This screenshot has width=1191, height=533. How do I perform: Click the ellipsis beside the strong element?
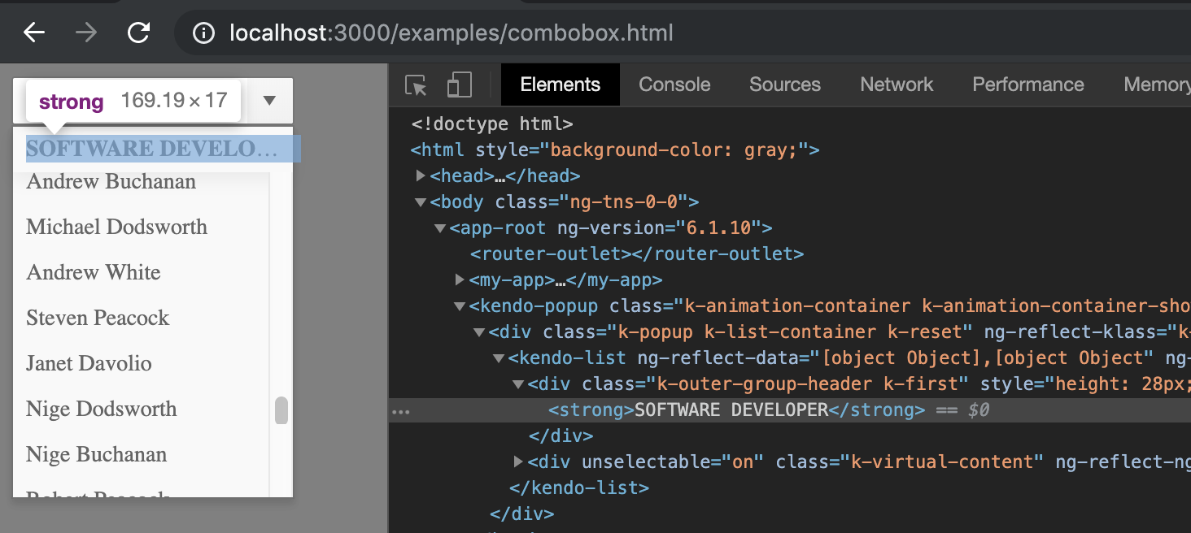pyautogui.click(x=400, y=410)
